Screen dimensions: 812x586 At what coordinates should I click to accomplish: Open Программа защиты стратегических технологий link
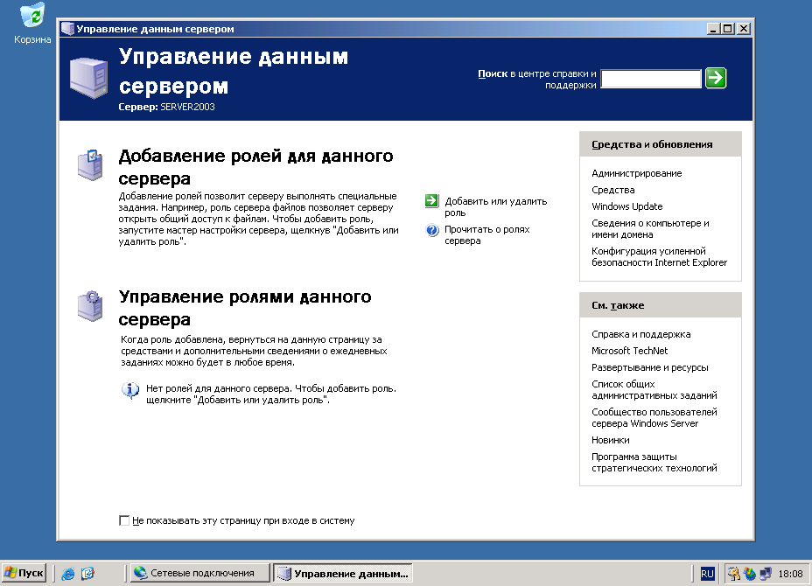654,463
